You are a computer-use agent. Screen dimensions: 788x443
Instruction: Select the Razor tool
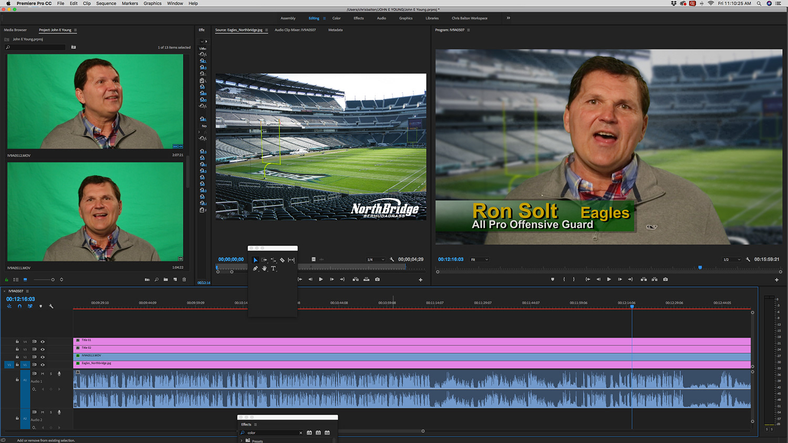pyautogui.click(x=282, y=260)
